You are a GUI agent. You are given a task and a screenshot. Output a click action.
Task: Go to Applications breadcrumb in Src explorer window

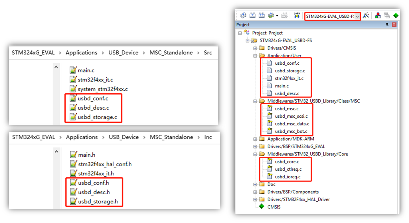click(82, 53)
